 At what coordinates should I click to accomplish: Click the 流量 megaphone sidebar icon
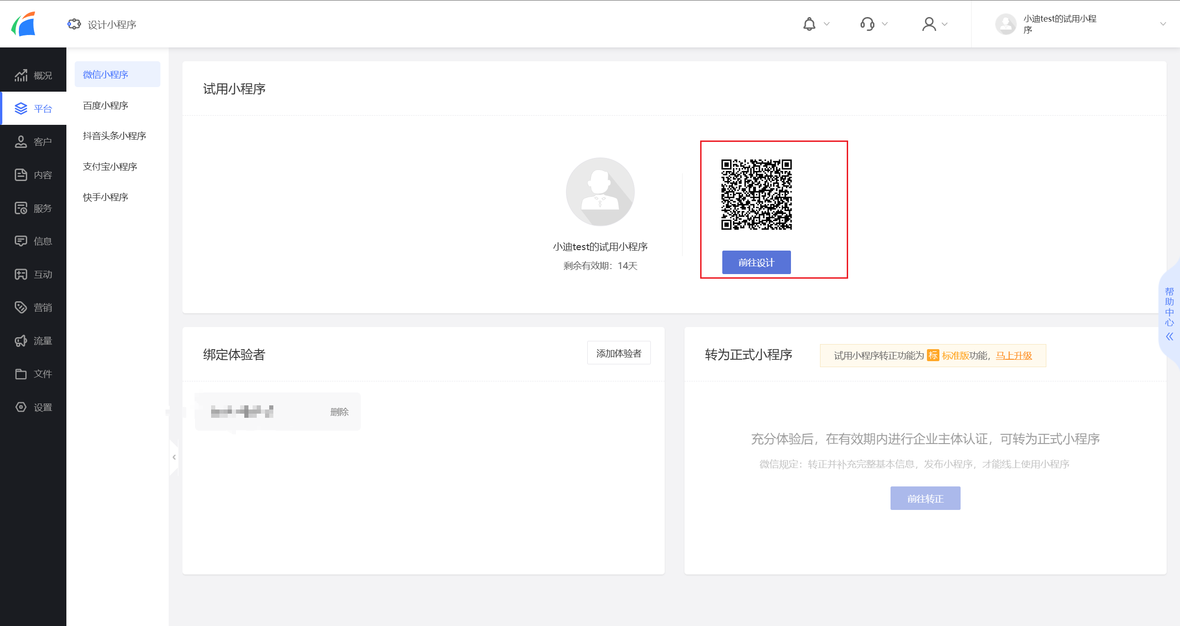(x=21, y=341)
